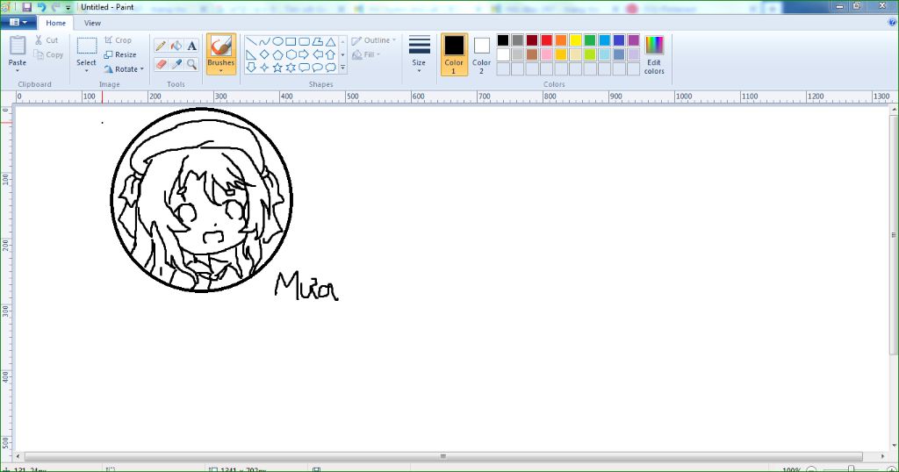Pick the brown color swatch

532,54
